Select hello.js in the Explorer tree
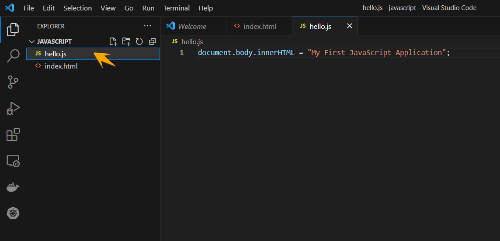Image resolution: width=500 pixels, height=241 pixels. click(x=93, y=54)
